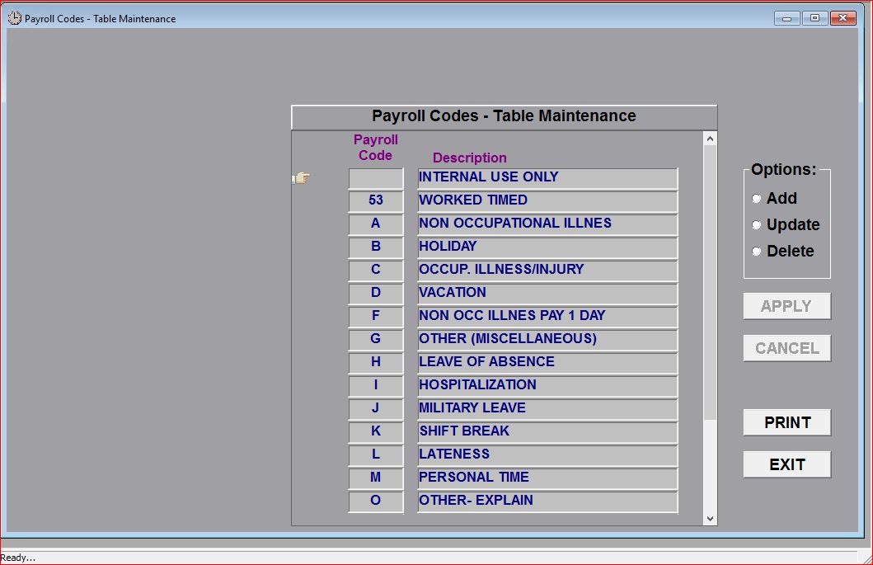Select payroll code O cell
This screenshot has width=873, height=565.
pos(376,502)
